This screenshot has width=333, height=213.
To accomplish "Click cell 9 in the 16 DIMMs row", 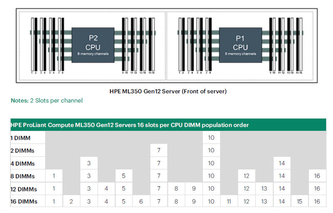I will pos(194,201).
